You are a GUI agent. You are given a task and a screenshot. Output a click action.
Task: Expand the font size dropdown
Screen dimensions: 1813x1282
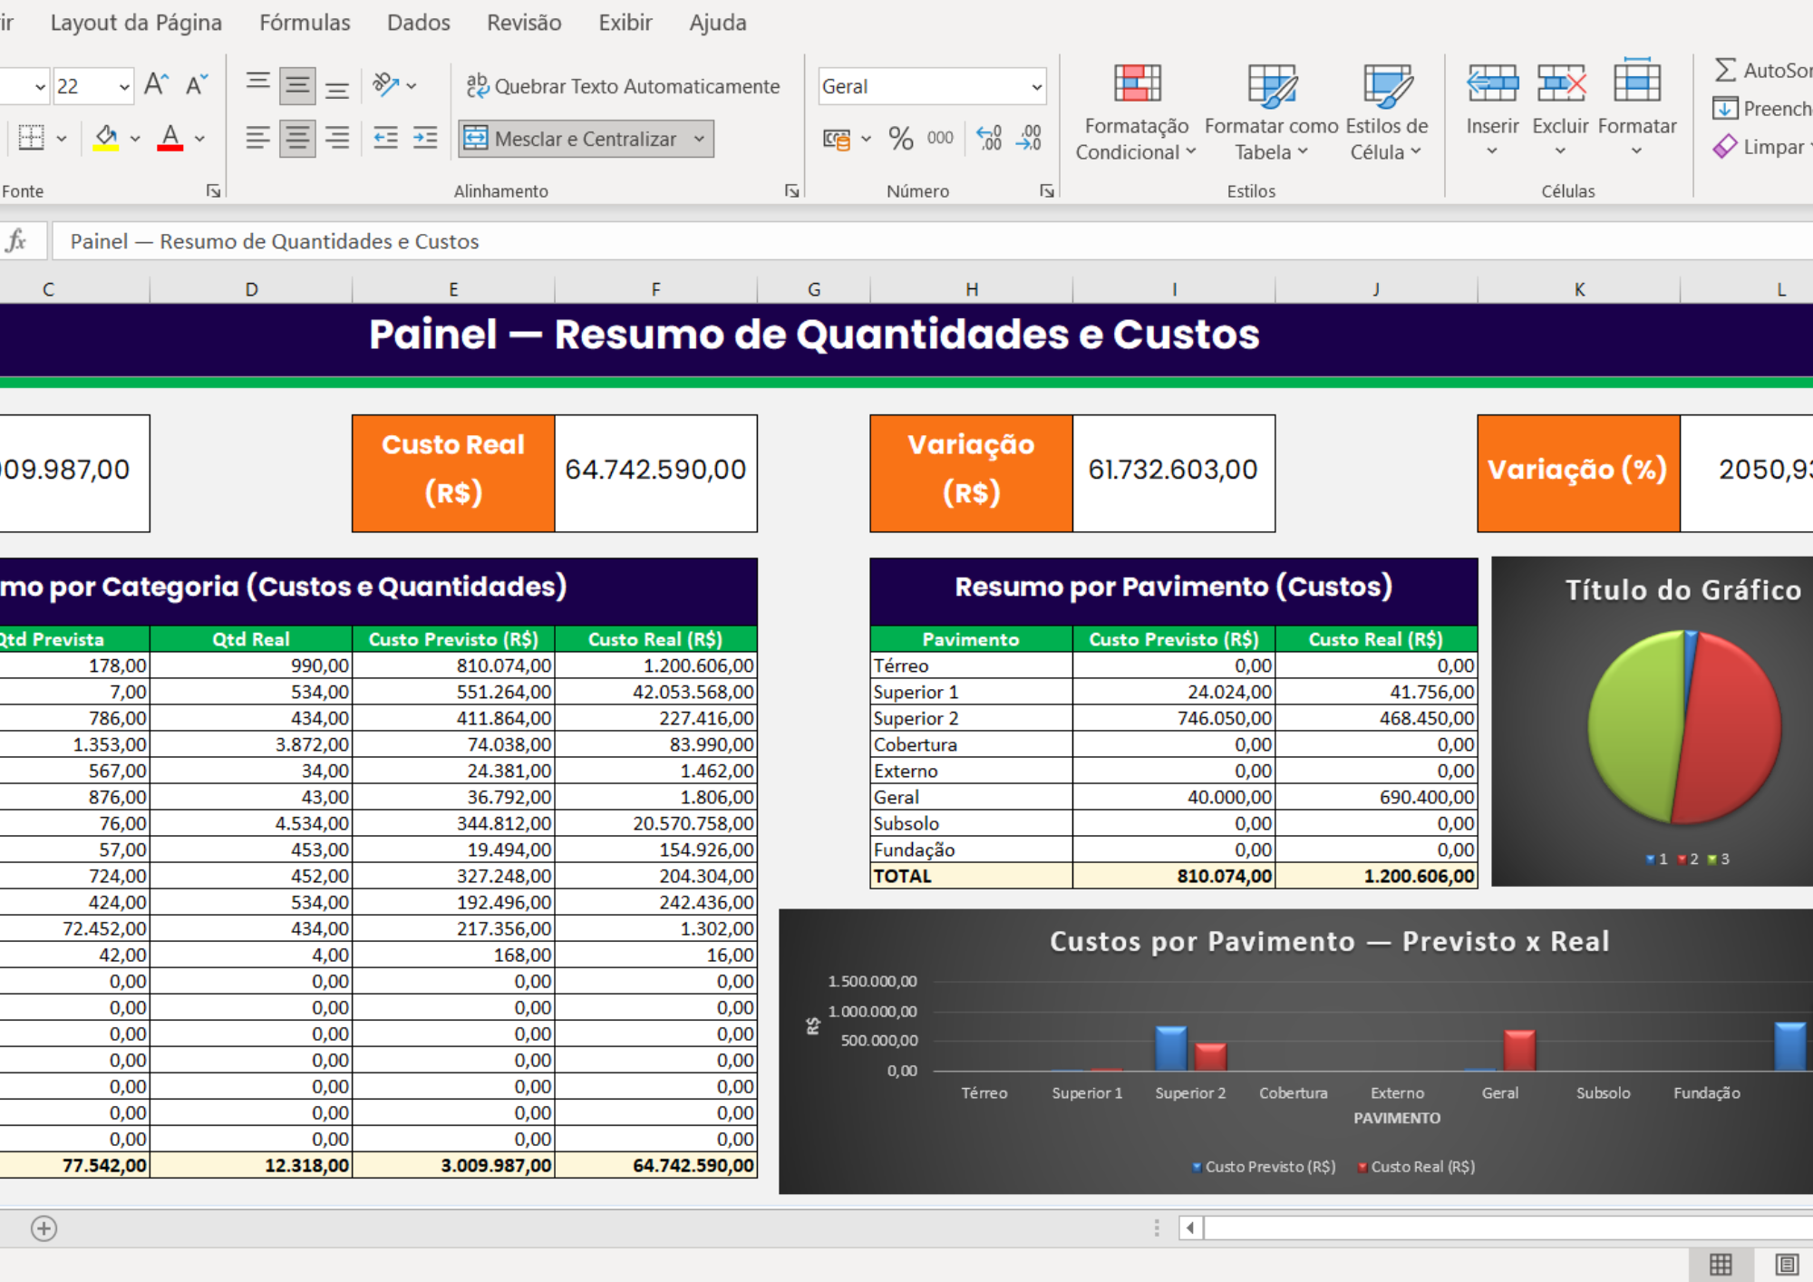124,87
